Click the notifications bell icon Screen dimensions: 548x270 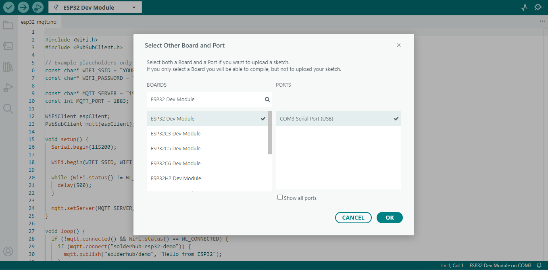coord(539,266)
